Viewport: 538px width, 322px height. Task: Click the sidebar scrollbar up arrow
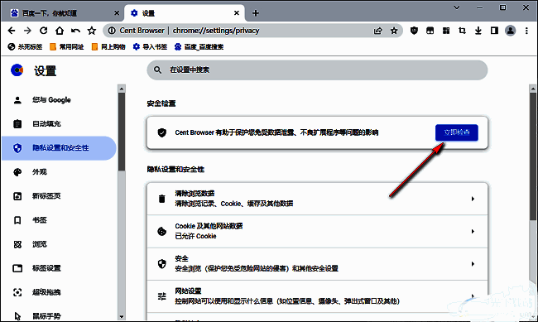pyautogui.click(x=122, y=89)
